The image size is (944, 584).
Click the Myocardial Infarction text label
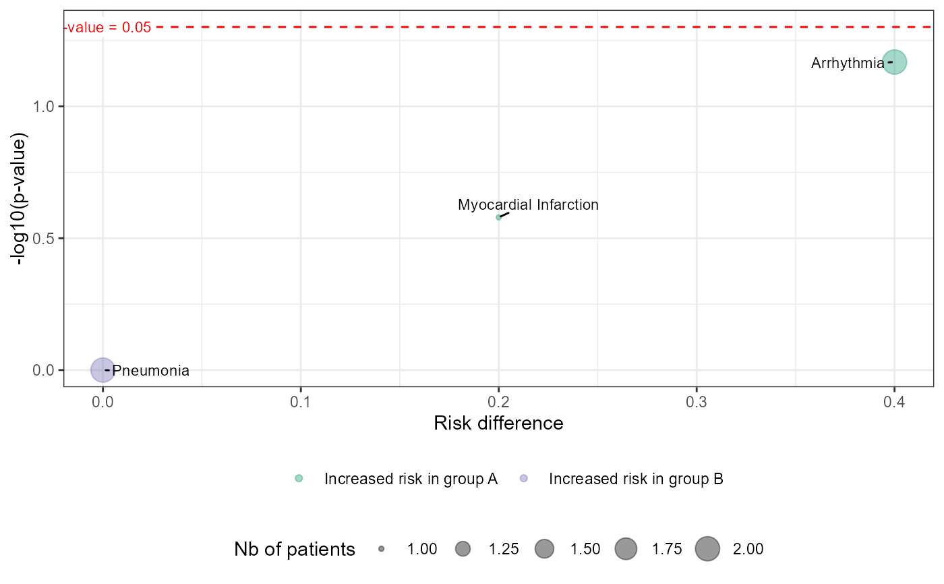[528, 205]
